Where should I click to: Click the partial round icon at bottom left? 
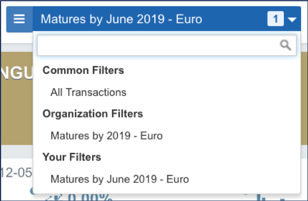(32, 191)
